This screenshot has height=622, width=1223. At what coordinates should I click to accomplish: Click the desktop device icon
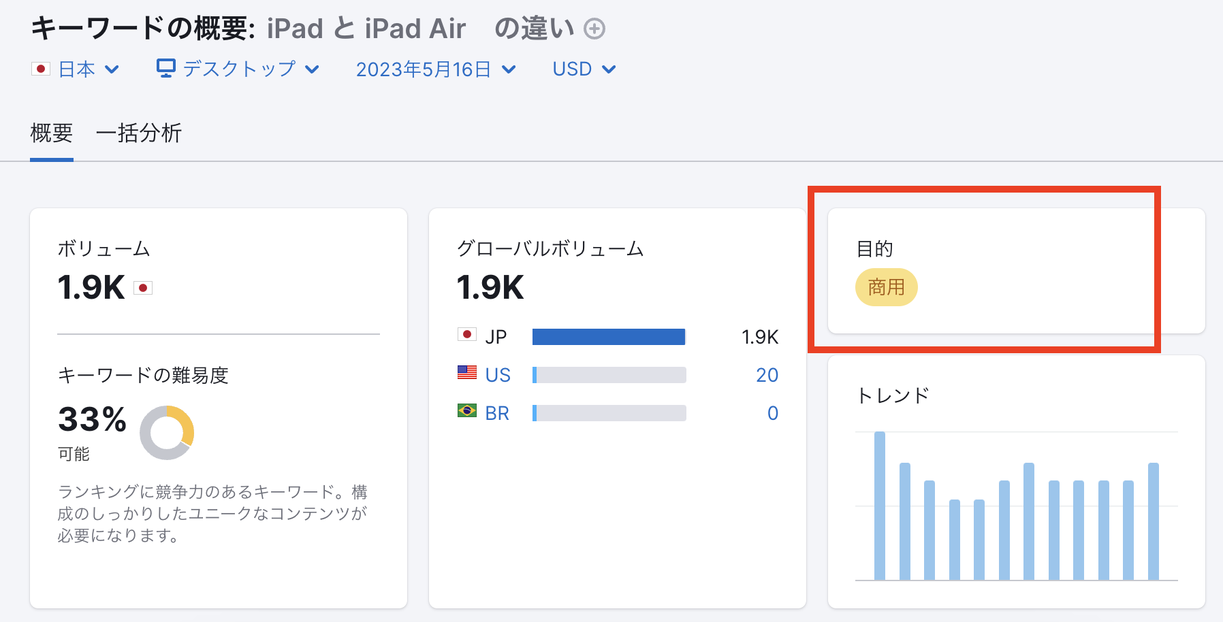pos(166,68)
